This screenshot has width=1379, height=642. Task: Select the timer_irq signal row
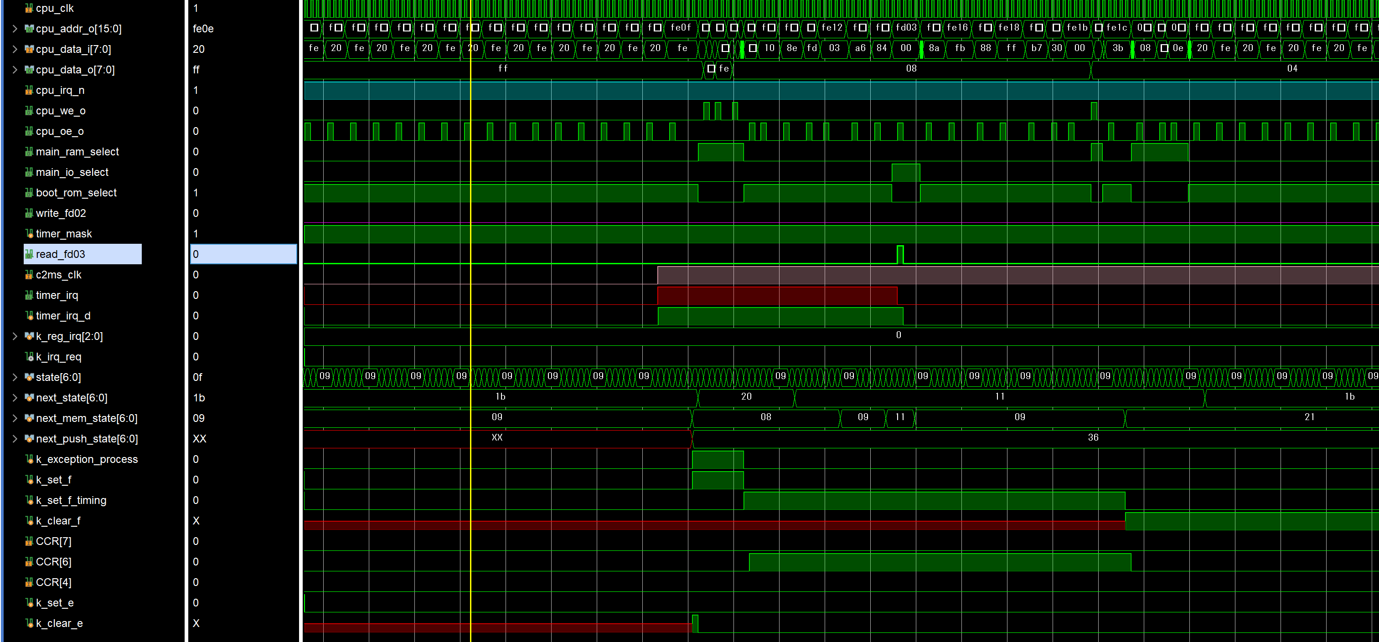(x=57, y=295)
